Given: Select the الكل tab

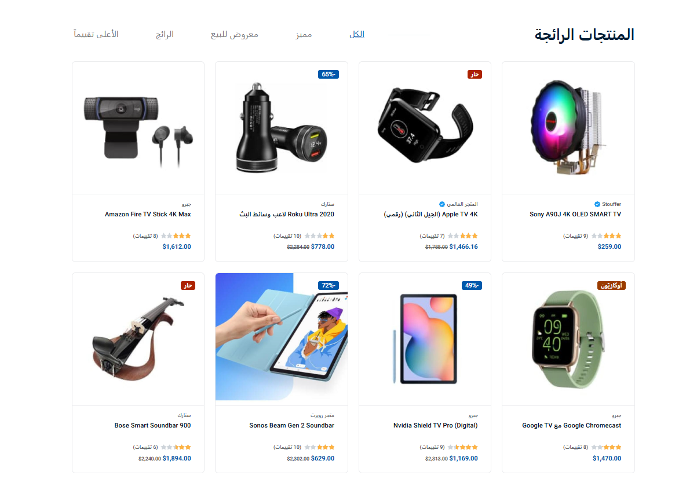Looking at the screenshot, I should tap(357, 34).
